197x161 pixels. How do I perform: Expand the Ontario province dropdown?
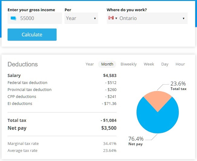click(x=151, y=18)
